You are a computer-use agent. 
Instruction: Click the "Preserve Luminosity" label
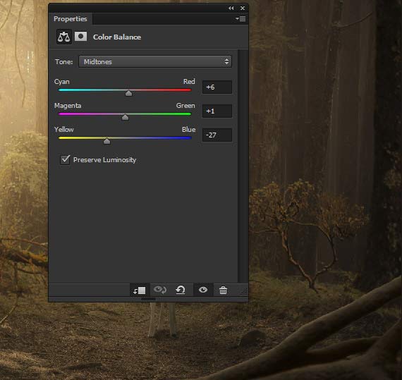104,160
